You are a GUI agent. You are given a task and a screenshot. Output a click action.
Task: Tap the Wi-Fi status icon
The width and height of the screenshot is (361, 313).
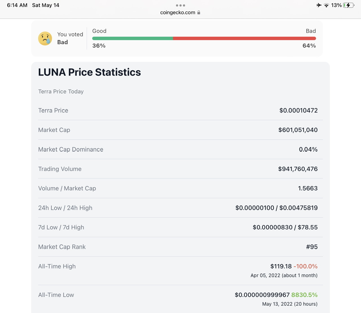pos(326,5)
